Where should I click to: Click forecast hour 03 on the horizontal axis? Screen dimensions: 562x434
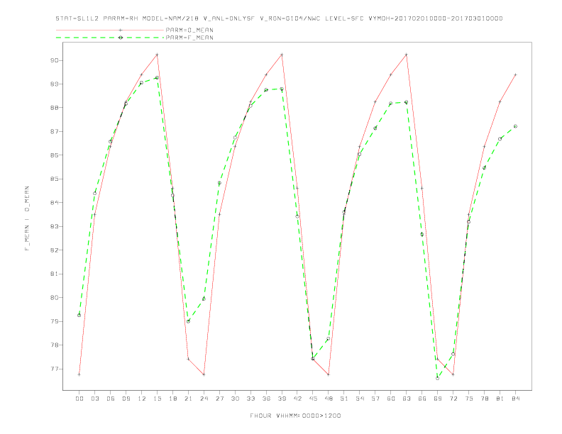click(x=94, y=399)
